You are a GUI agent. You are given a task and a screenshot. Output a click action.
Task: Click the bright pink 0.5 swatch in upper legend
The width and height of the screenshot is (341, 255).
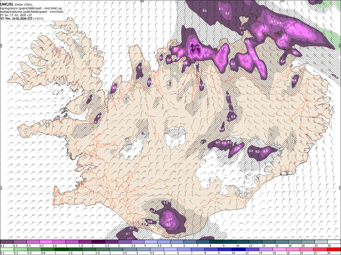click(46, 242)
